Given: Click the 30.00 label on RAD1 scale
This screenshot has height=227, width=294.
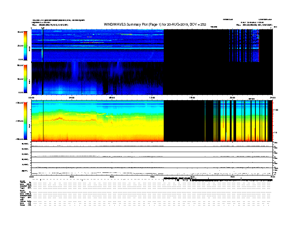Looking at the screenshot, I should coord(20,79).
